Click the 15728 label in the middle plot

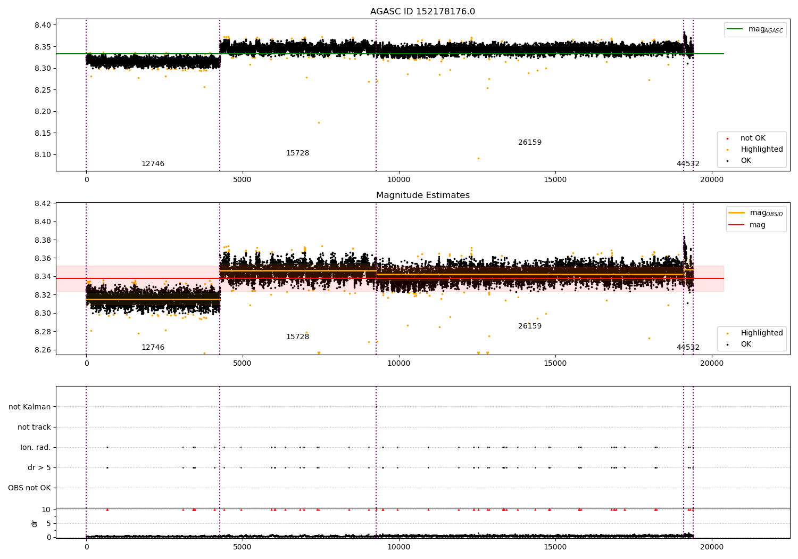[297, 337]
